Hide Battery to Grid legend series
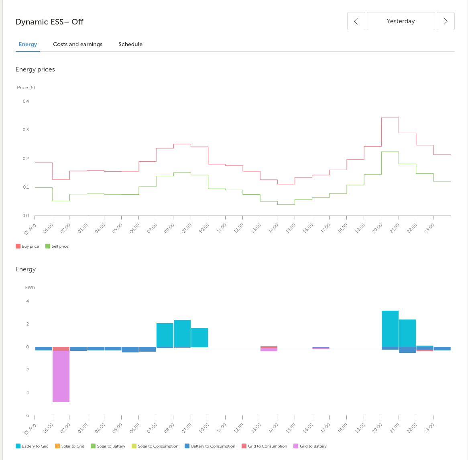This screenshot has height=460, width=468. [32, 446]
